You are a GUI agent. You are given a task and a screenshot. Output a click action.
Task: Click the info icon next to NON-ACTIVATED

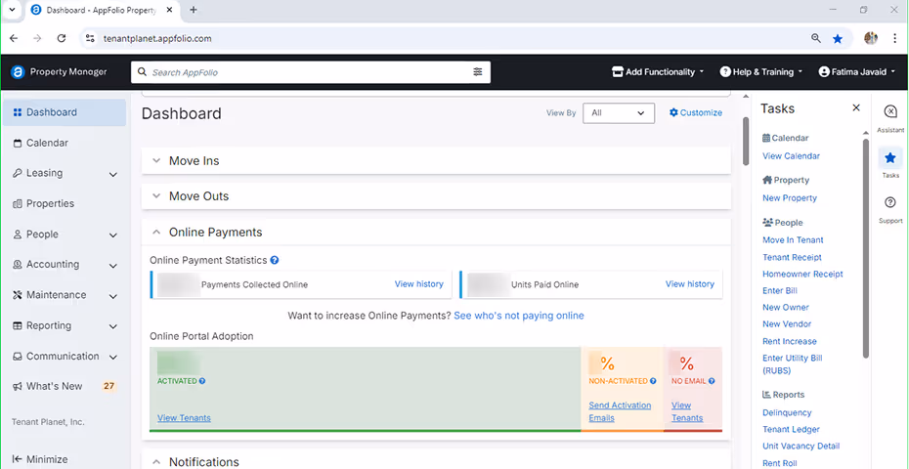[653, 381]
